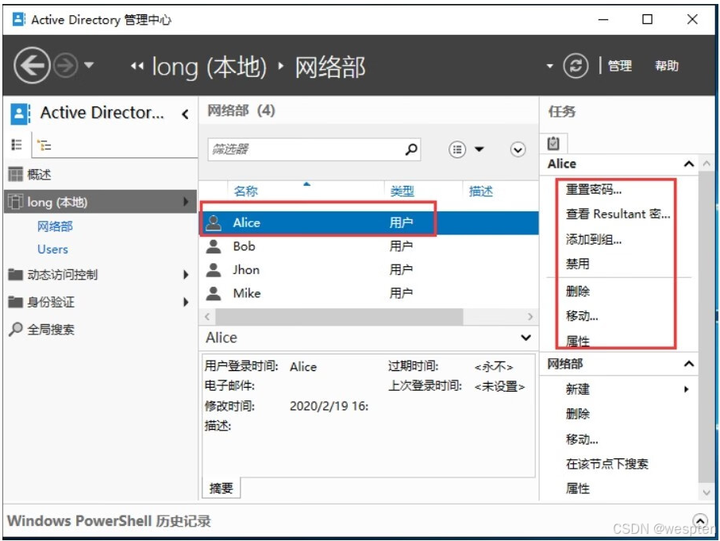Collapse the 网络部 tasks section
This screenshot has height=541, width=720.
(x=689, y=364)
